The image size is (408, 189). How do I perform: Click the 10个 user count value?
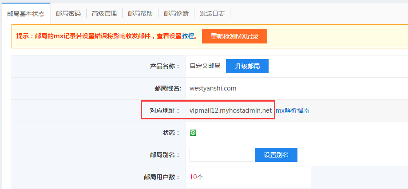[196, 177]
